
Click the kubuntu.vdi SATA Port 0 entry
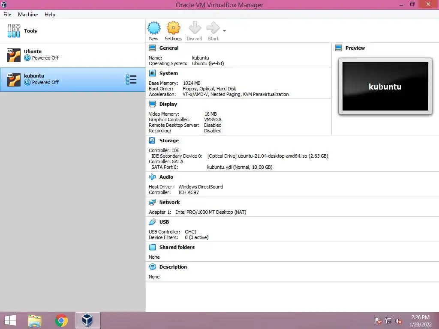[240, 167]
